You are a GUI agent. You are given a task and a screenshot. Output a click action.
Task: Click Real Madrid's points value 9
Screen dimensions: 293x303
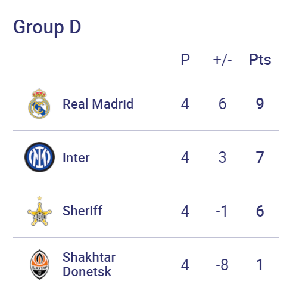(x=260, y=104)
